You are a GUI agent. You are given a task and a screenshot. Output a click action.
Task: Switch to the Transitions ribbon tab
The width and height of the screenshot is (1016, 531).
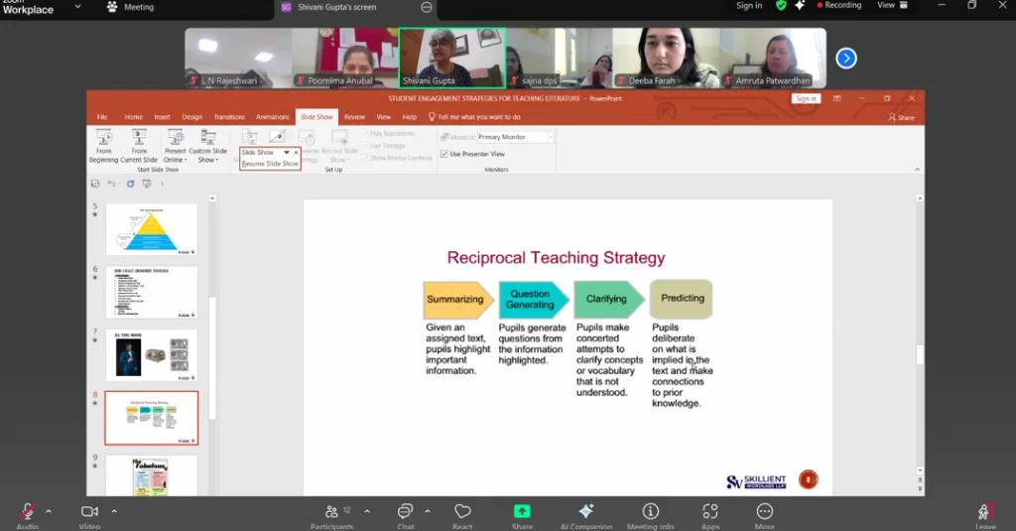click(228, 117)
